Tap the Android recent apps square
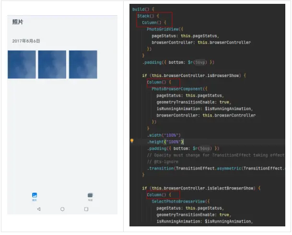Screen dimensions: 292x235 86,209
